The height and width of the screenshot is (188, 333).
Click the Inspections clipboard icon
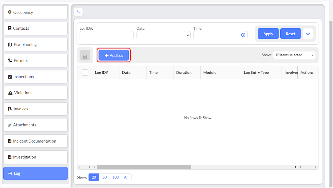click(10, 77)
